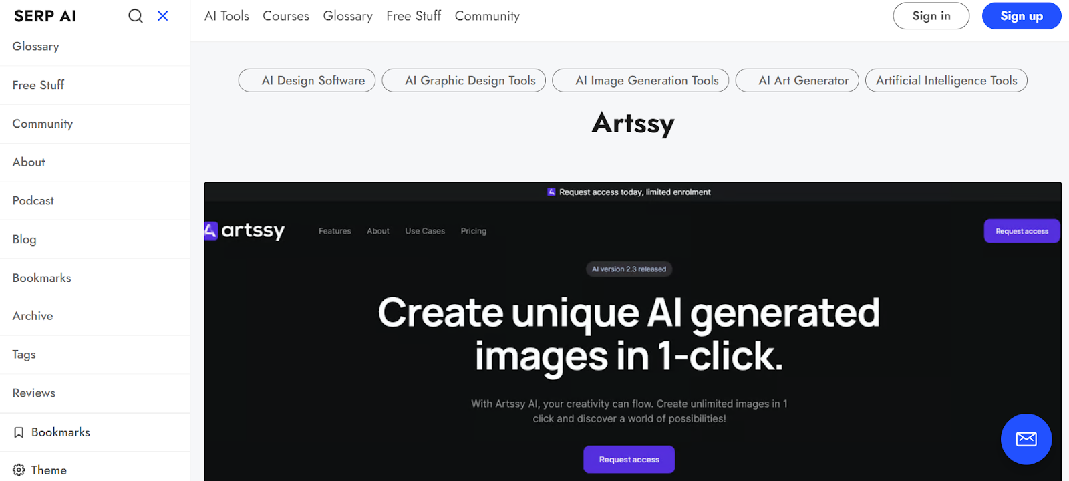
Task: Click About in the artssy preview navbar
Action: pos(378,231)
